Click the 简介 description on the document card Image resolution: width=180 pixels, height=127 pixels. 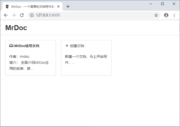29,65
